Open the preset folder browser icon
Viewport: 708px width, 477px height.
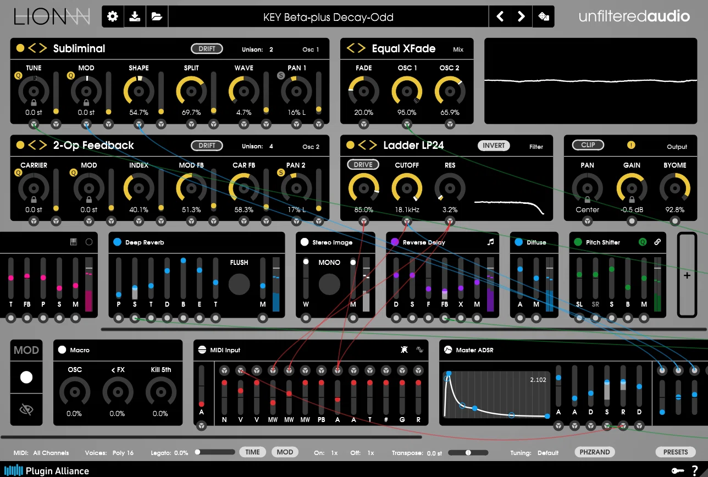(x=157, y=16)
